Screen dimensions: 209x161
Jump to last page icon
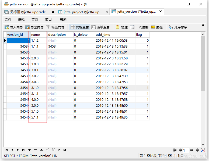click(x=197, y=150)
